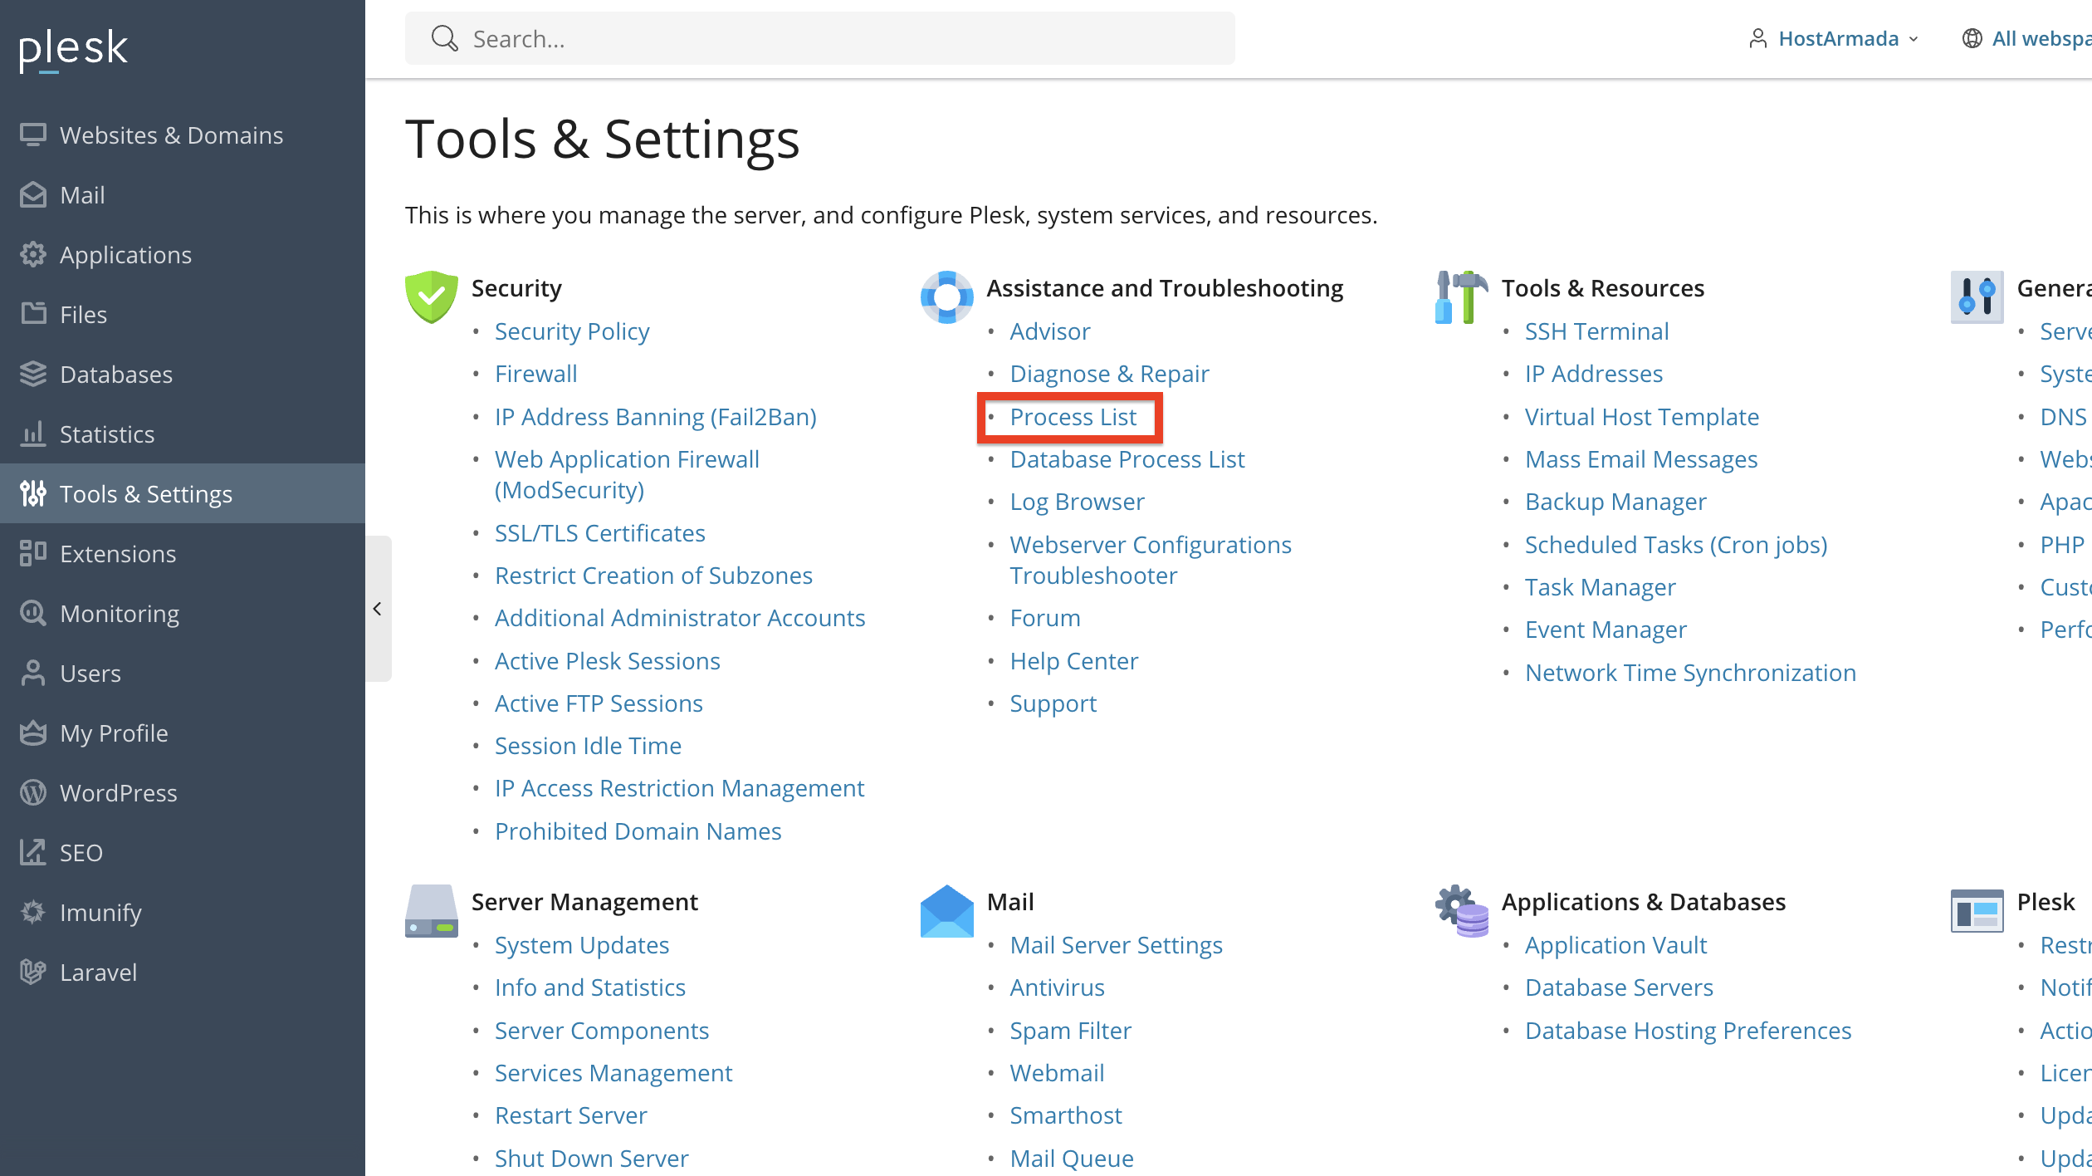
Task: Open Web Application Firewall (ModSecurity)
Action: pos(627,474)
